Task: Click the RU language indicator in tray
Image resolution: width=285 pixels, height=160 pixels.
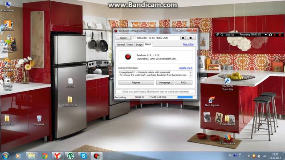Action: click(231, 156)
